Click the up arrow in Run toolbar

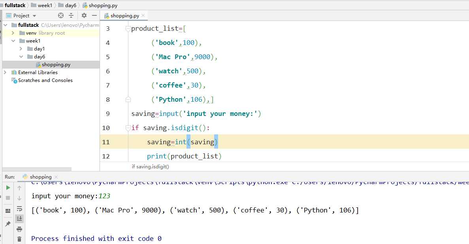click(x=19, y=188)
